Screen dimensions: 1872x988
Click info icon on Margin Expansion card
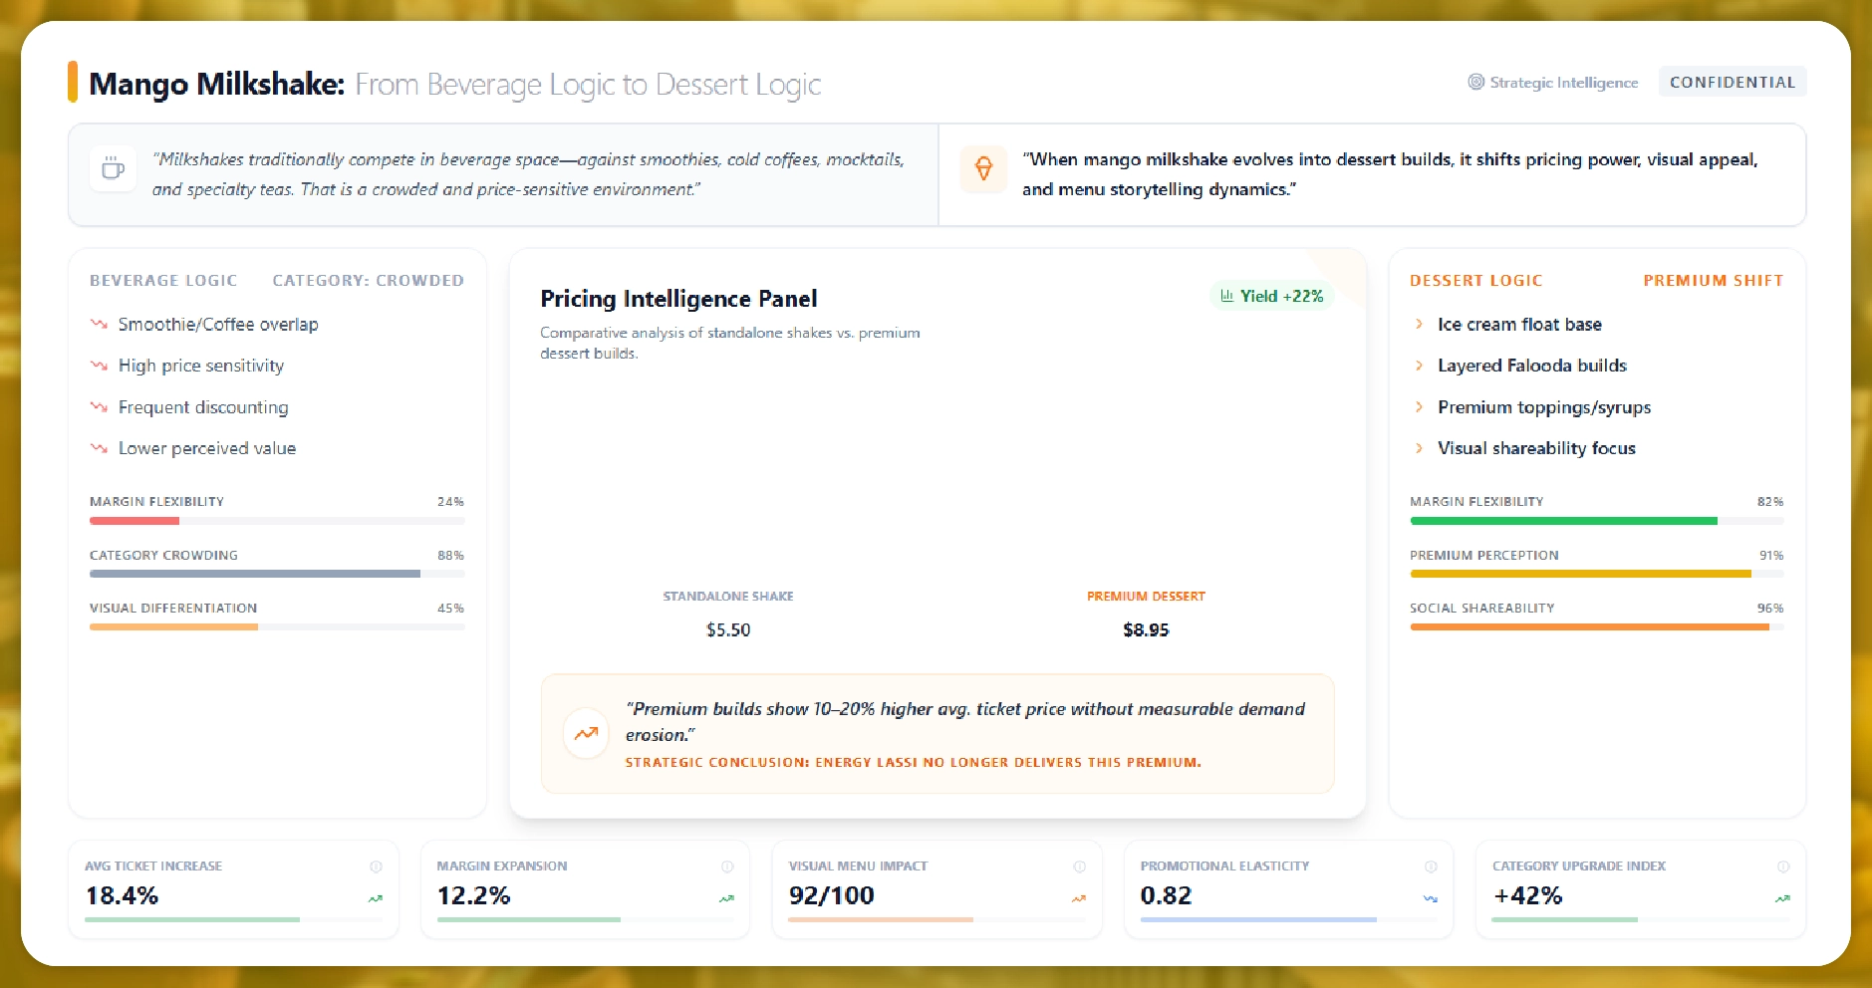click(x=727, y=866)
